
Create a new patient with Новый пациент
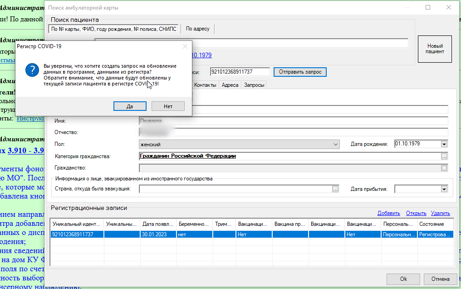tap(435, 49)
